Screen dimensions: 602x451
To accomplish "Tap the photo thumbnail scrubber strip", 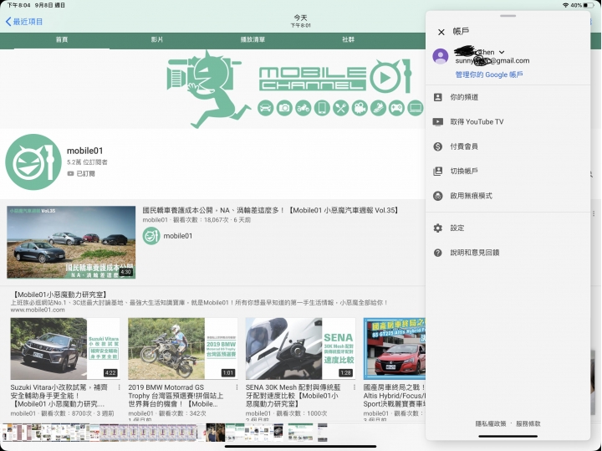I will [165, 433].
